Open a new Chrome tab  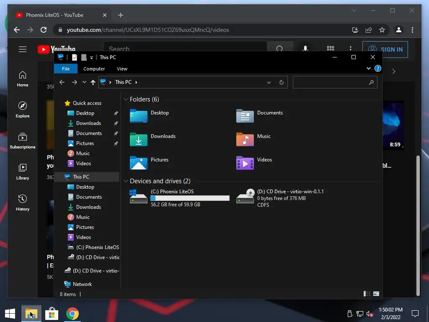tap(121, 15)
